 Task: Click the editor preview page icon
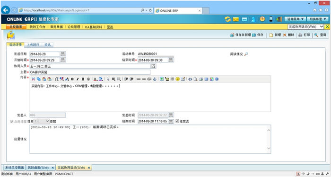195,79
